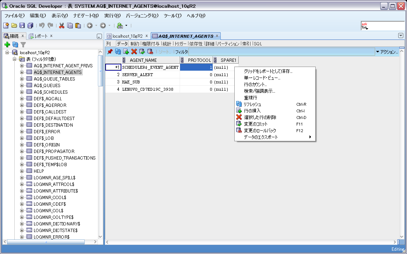
Task: Switch to the 依存性 sub-tab
Action: point(196,44)
